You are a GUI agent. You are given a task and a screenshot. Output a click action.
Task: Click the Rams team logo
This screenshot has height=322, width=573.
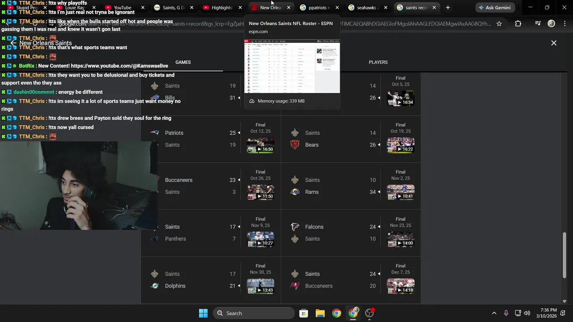tap(295, 192)
